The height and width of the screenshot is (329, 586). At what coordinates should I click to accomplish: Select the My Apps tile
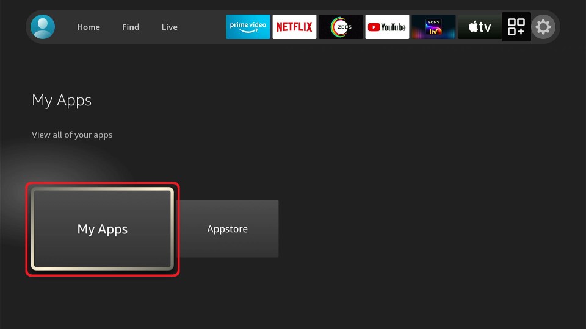coord(103,228)
